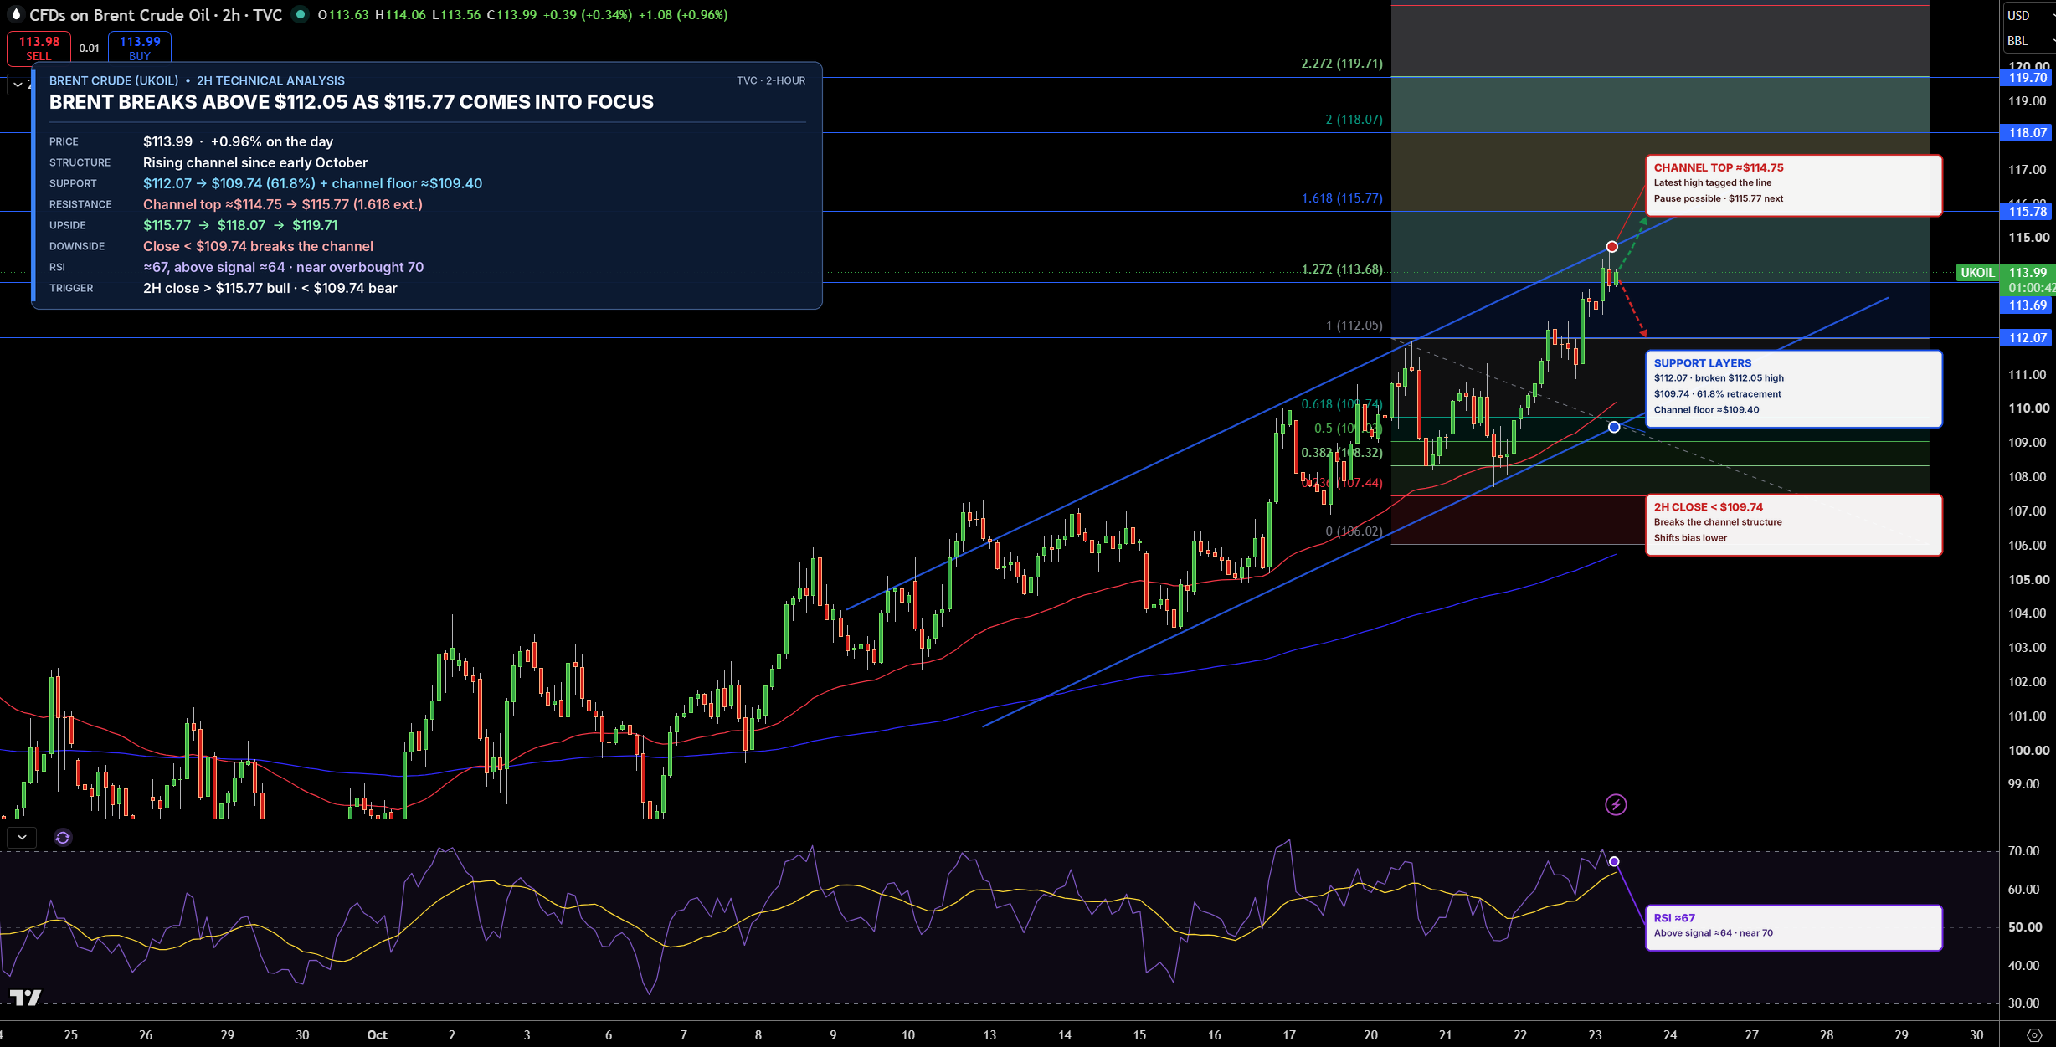Click the Fibonacci label 1.272 (113.68)
The height and width of the screenshot is (1047, 2056).
coord(1342,269)
